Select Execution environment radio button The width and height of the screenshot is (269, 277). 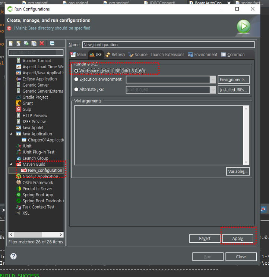click(76, 79)
